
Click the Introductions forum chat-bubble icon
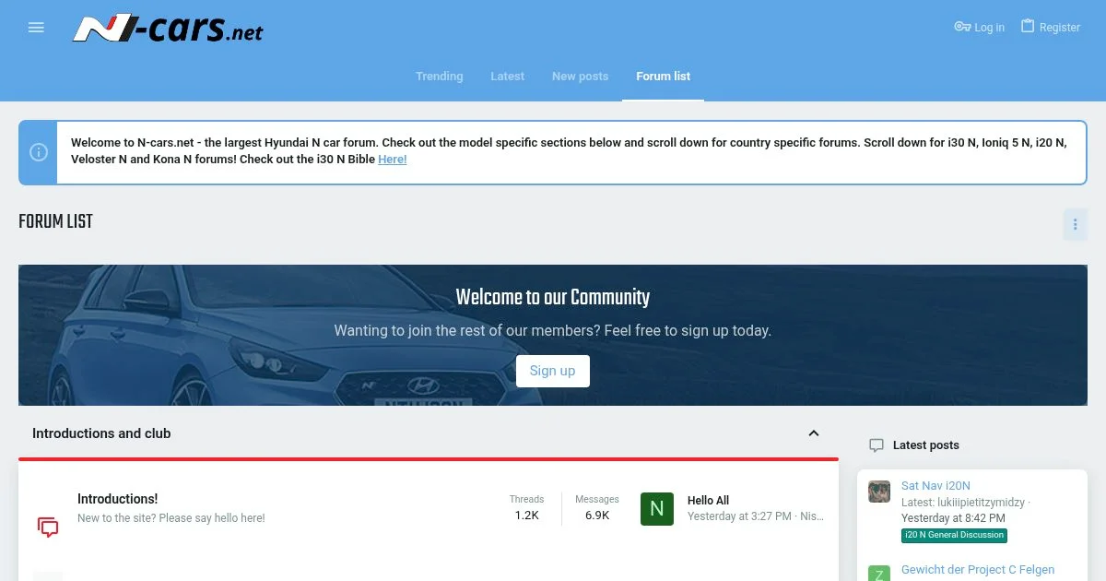[48, 528]
